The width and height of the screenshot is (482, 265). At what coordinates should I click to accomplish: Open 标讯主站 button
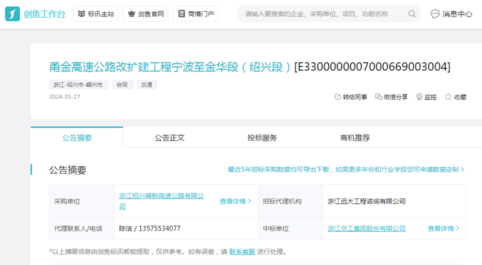(96, 14)
